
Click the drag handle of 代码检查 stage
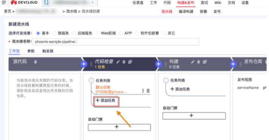(x=91, y=64)
